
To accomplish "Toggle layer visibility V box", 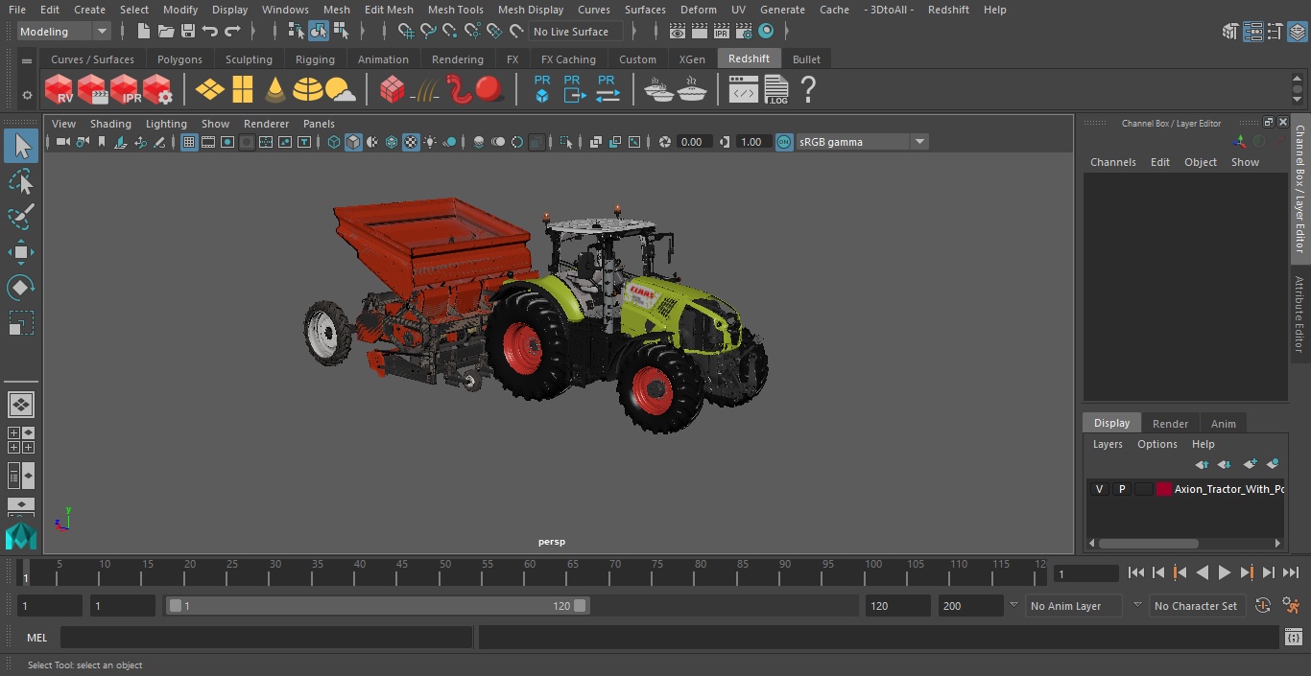I will pos(1100,489).
